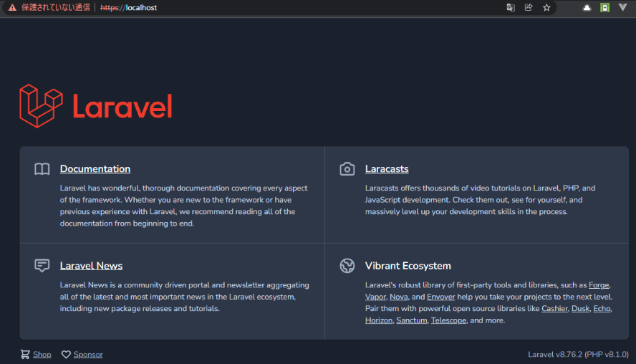Click the not-secure warning triangle icon
This screenshot has height=364, width=636.
[x=13, y=8]
